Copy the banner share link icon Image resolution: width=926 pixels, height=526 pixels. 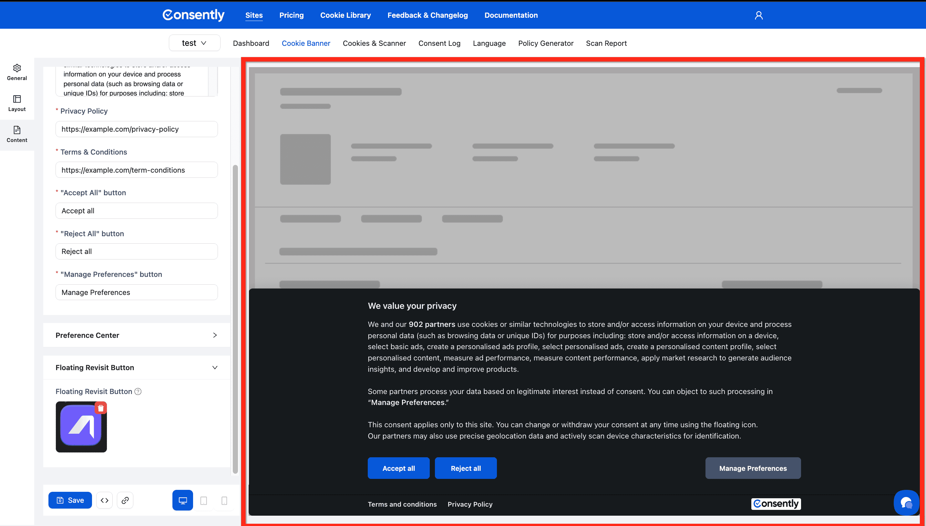(125, 500)
